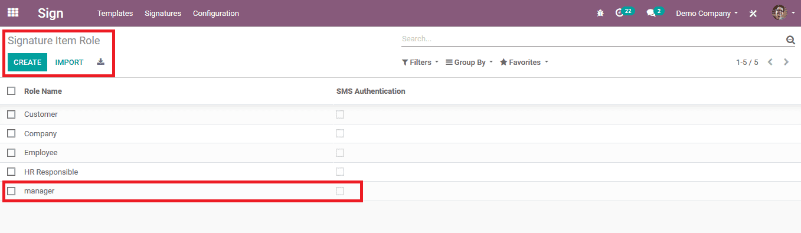Click the Signature Item Role breadcrumb title

[54, 41]
